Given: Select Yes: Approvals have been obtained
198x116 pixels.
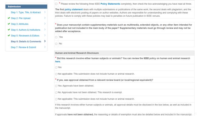Looking at the screenshot, I should coord(56,86).
